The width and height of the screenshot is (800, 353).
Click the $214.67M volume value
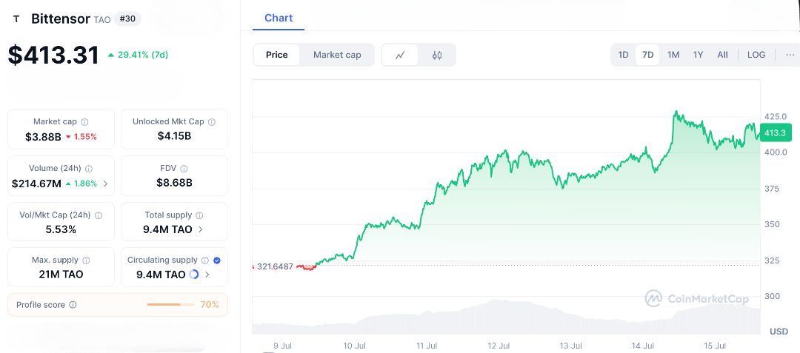coord(36,184)
